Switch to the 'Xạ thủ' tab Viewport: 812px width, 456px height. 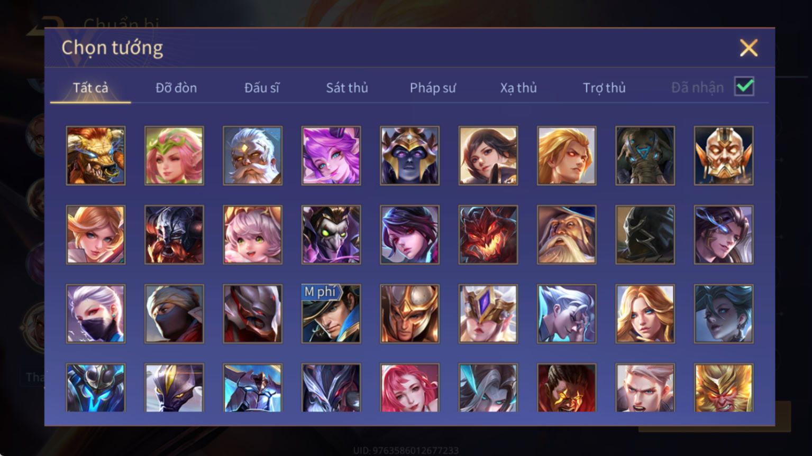(x=518, y=88)
